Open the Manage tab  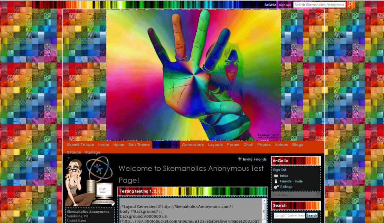[x=93, y=152]
